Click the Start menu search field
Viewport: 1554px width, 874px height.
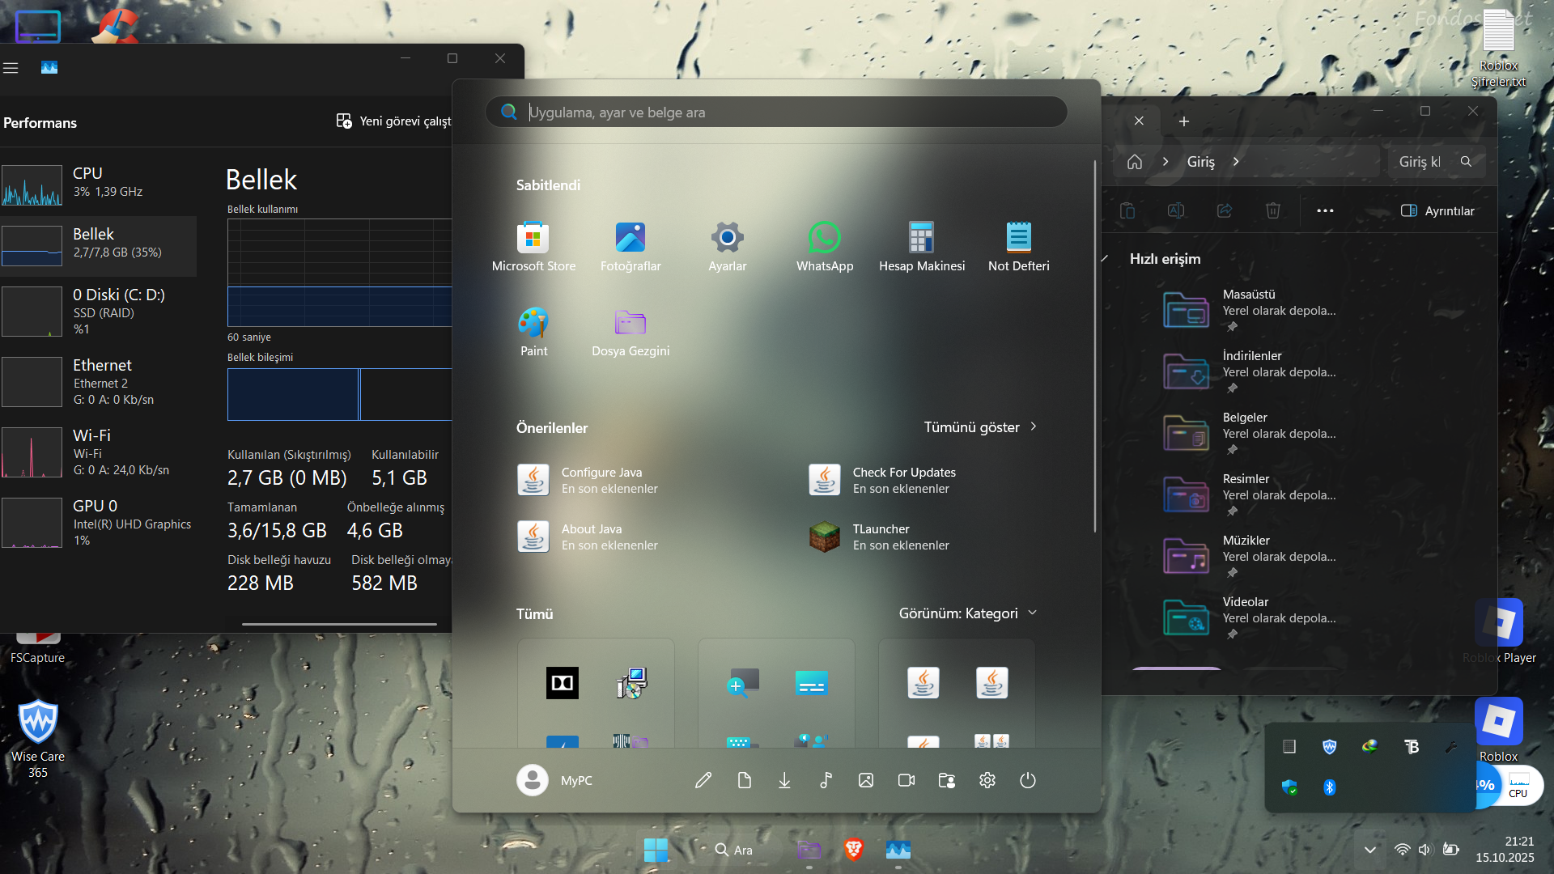[776, 112]
